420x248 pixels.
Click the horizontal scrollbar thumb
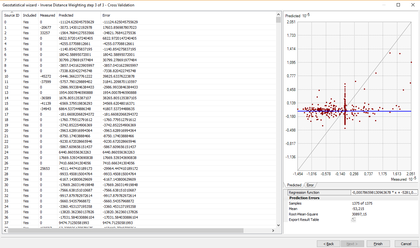(x=126, y=230)
